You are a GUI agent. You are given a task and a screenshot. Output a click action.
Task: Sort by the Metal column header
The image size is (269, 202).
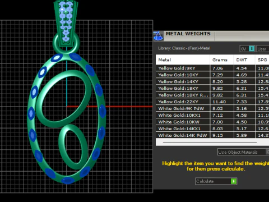tap(183, 60)
